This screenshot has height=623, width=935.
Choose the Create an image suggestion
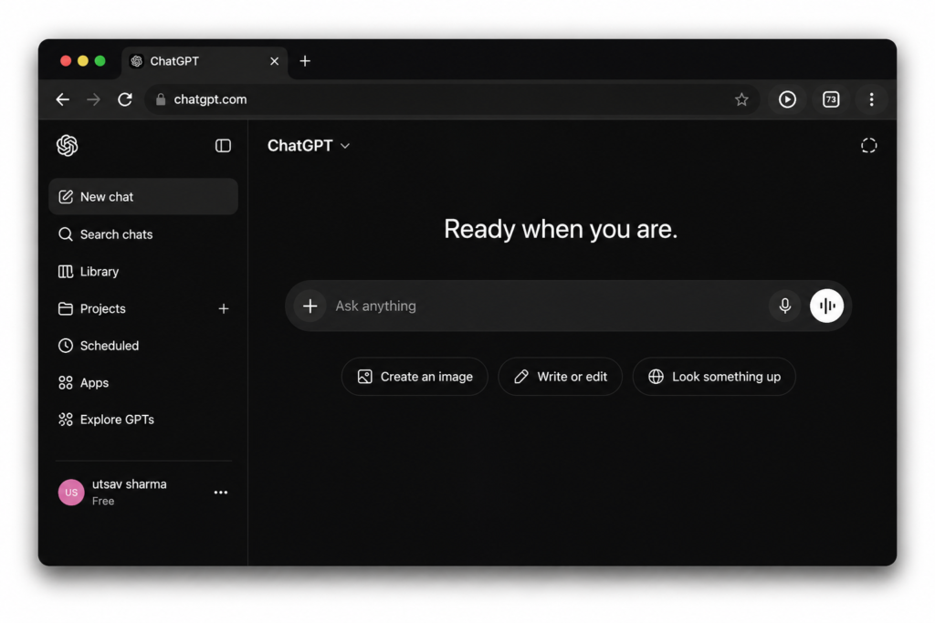[415, 377]
